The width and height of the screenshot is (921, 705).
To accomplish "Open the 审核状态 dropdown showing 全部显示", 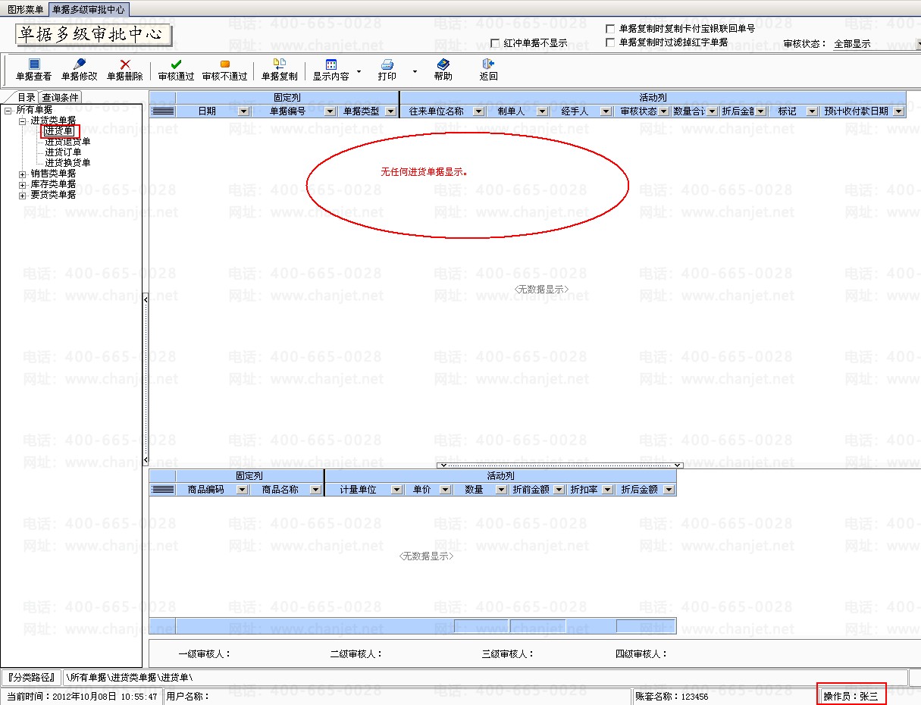I will coord(916,44).
